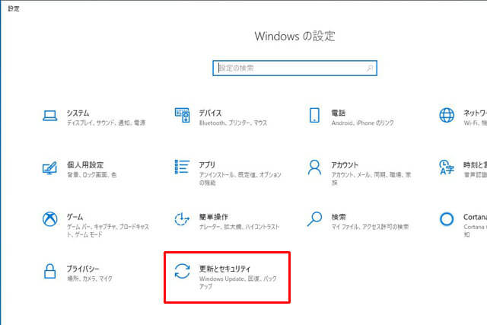Screen dimensions: 487x325
Task: Open the システム laptop icon
Action: [49, 116]
